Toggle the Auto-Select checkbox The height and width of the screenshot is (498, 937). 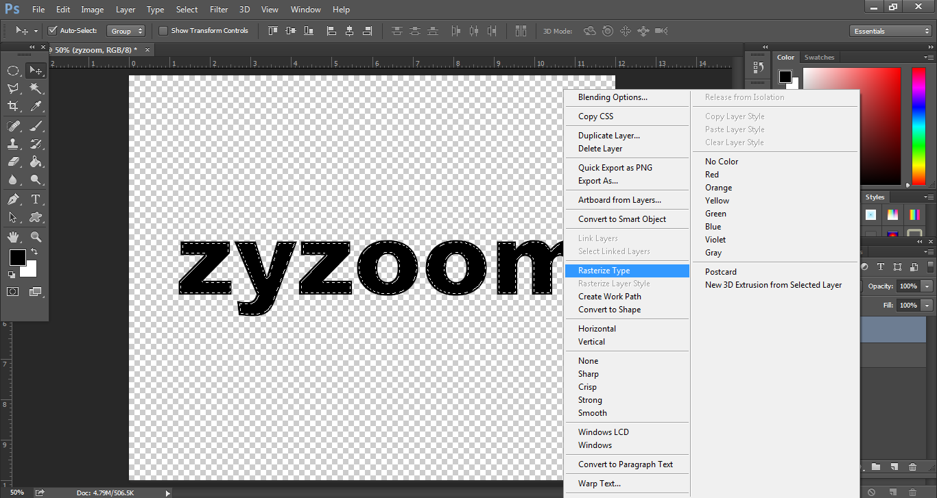click(52, 31)
